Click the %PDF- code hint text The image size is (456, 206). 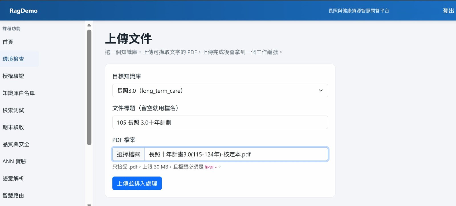point(211,167)
